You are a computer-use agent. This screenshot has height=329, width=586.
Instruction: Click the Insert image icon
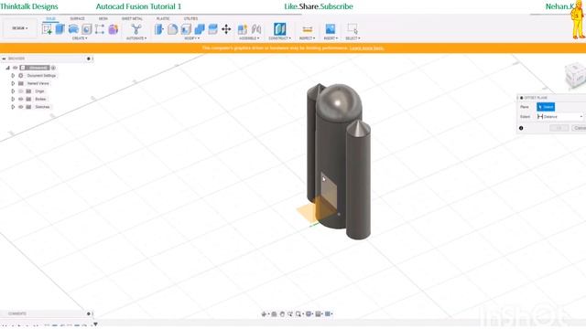click(331, 29)
